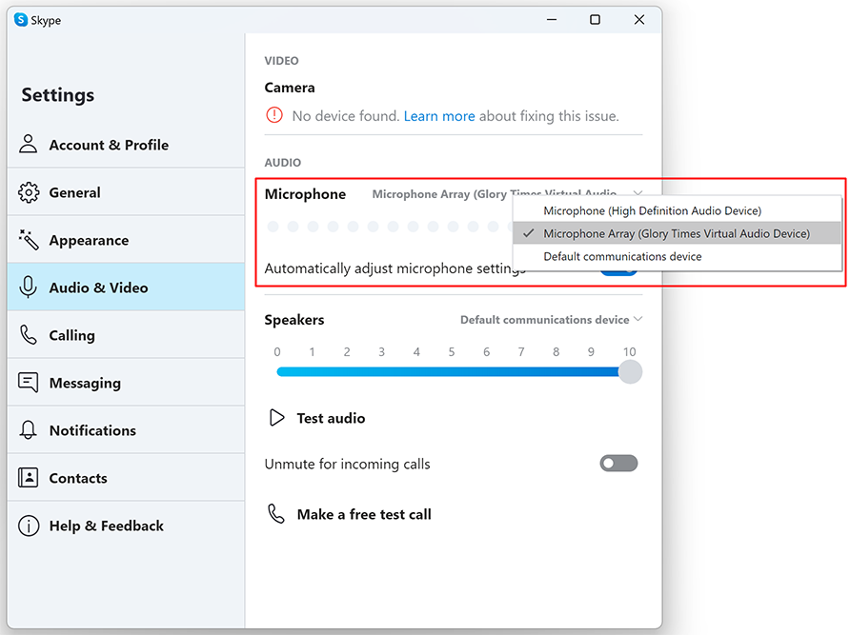850x635 pixels.
Task: Click the General gear icon
Action: click(29, 192)
